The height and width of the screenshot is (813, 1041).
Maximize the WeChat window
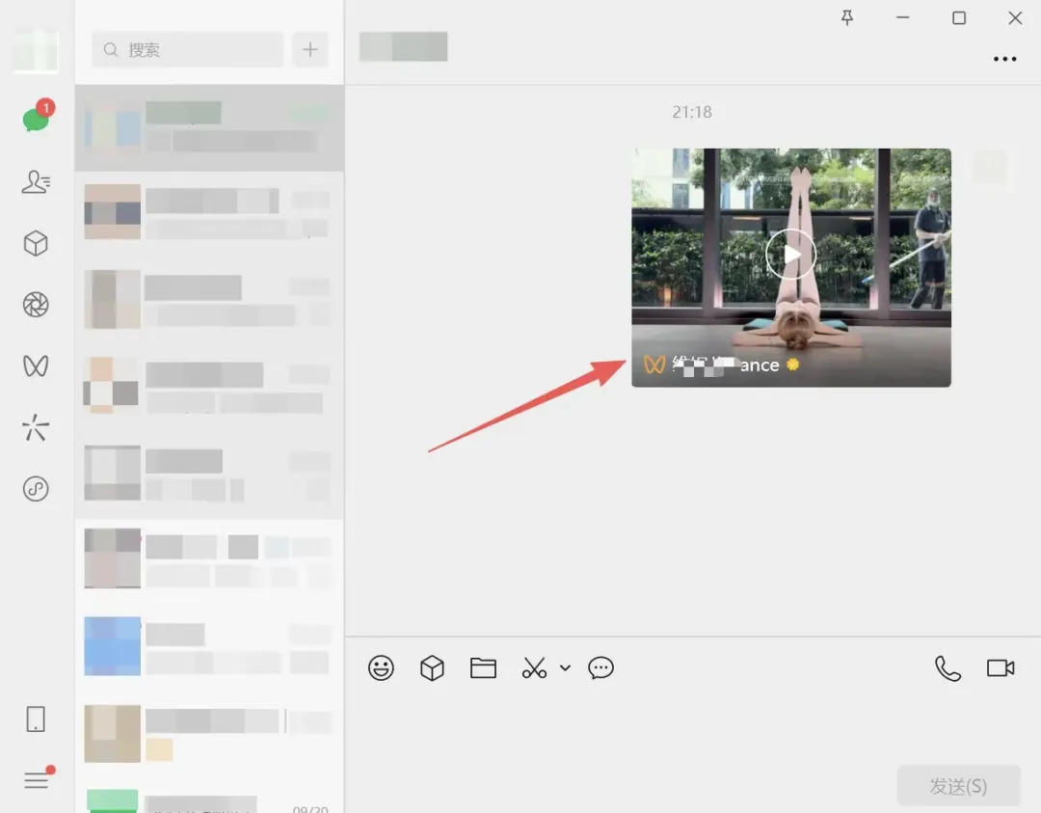[x=959, y=18]
